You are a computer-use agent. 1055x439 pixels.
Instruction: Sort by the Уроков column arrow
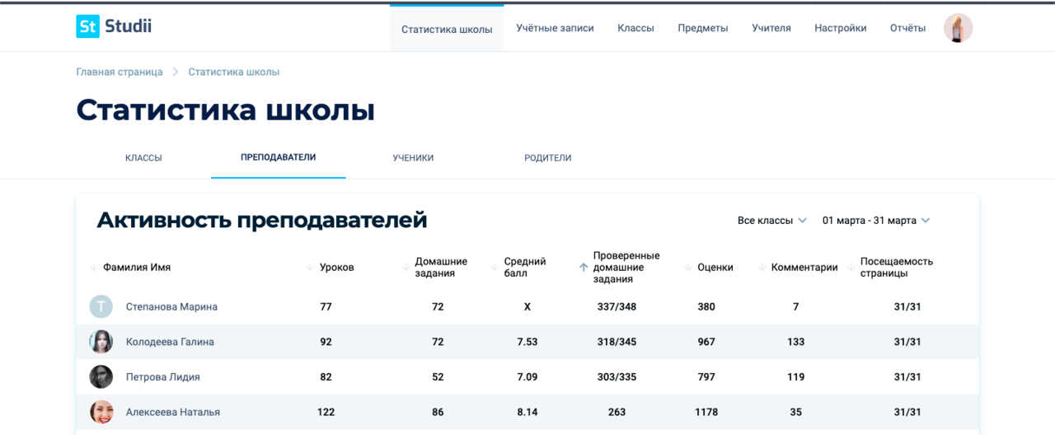coord(310,268)
